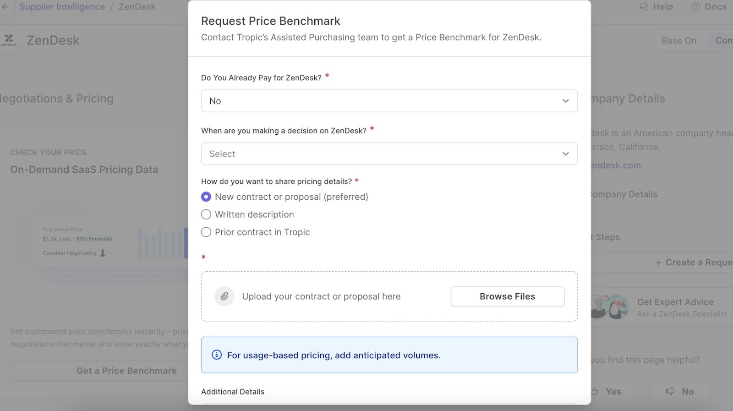Click the Create a Request link

click(694, 263)
